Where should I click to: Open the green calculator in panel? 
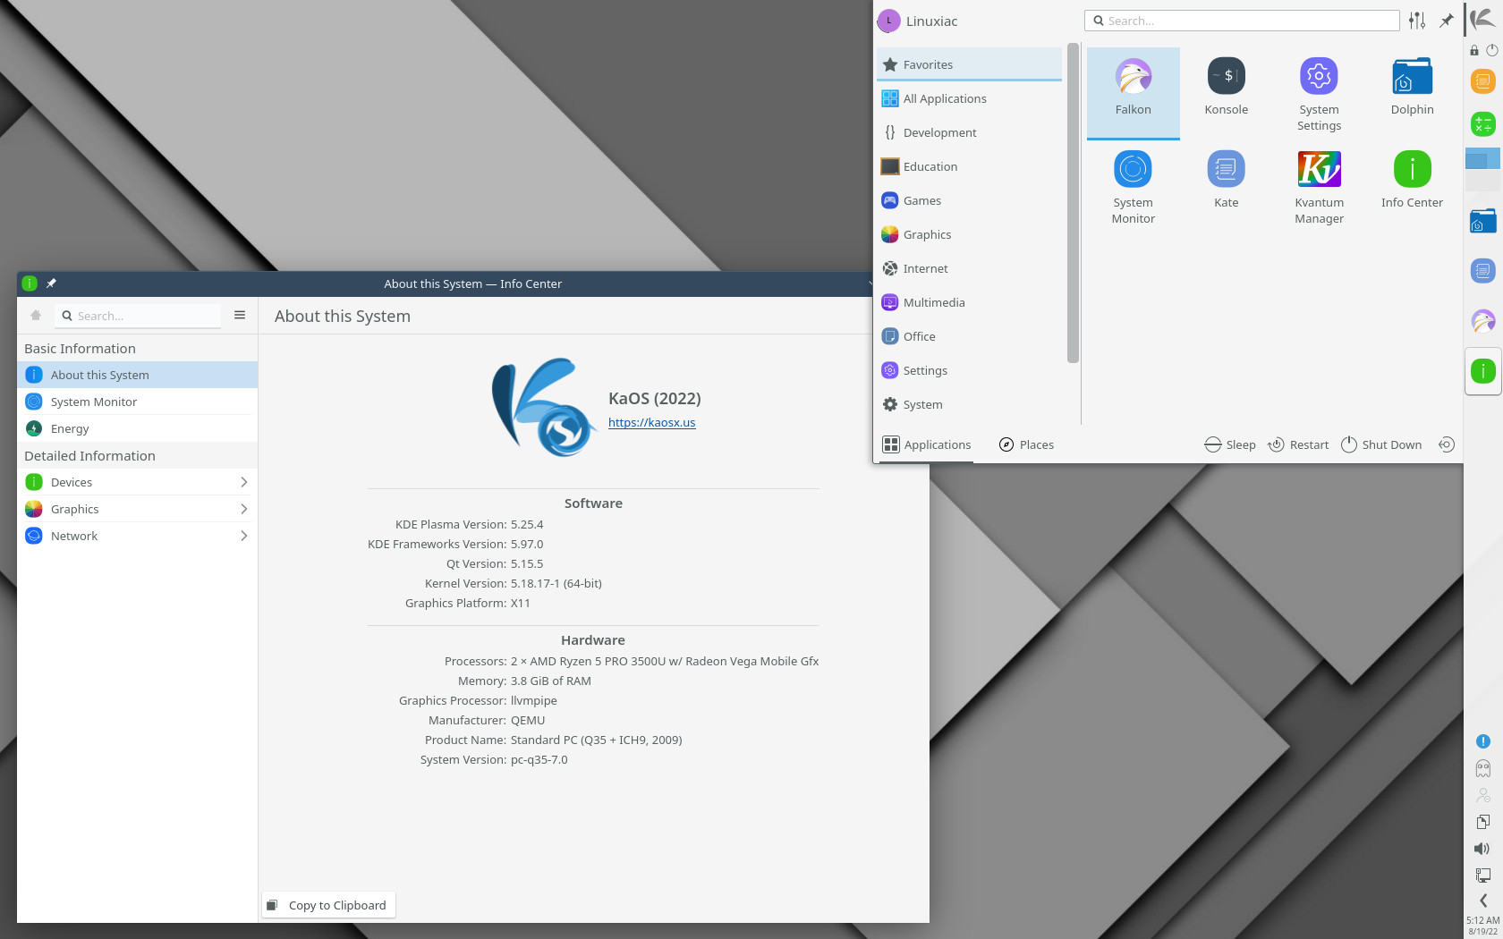1482,123
